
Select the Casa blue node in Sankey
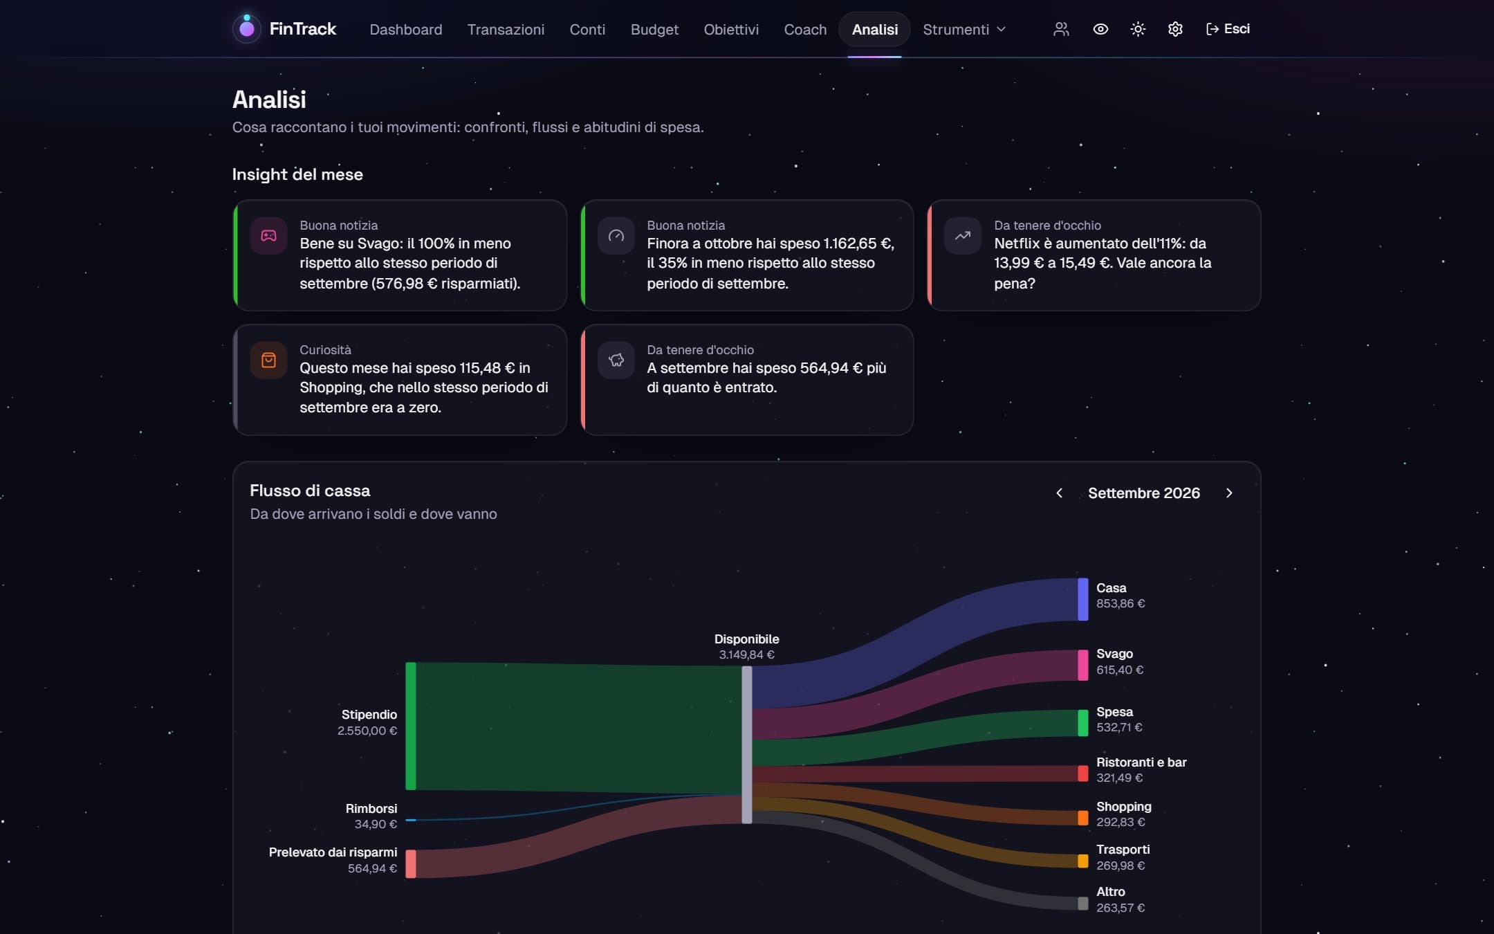[x=1083, y=599]
